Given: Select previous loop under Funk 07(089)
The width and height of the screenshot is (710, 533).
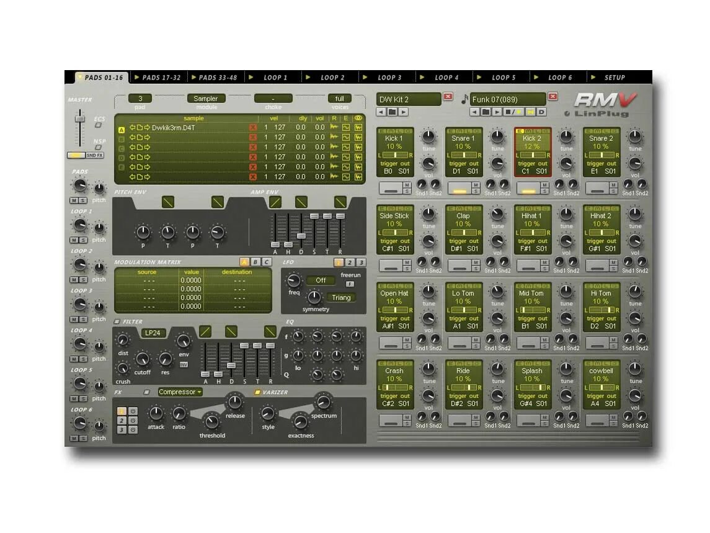Looking at the screenshot, I should (475, 112).
